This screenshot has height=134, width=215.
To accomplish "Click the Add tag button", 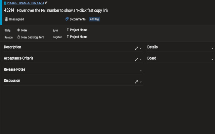I will 94,19.
